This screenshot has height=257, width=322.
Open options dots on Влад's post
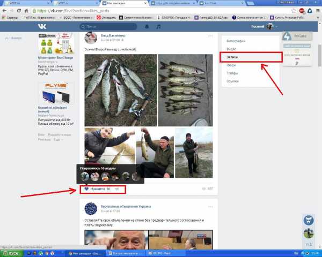210,36
